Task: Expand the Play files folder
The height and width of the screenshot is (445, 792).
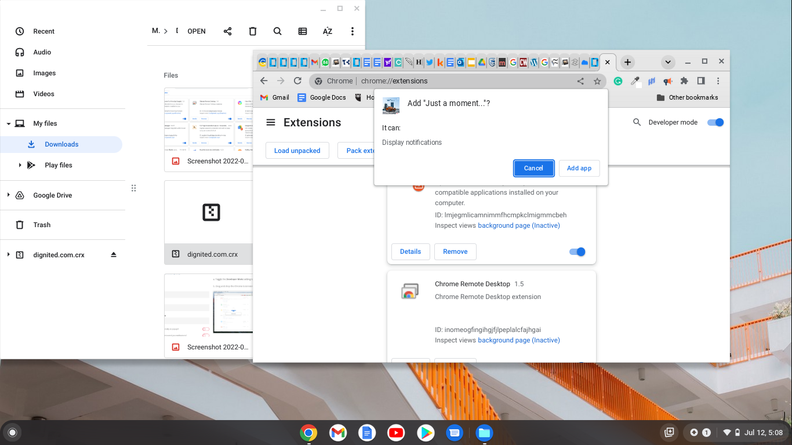Action: tap(20, 165)
